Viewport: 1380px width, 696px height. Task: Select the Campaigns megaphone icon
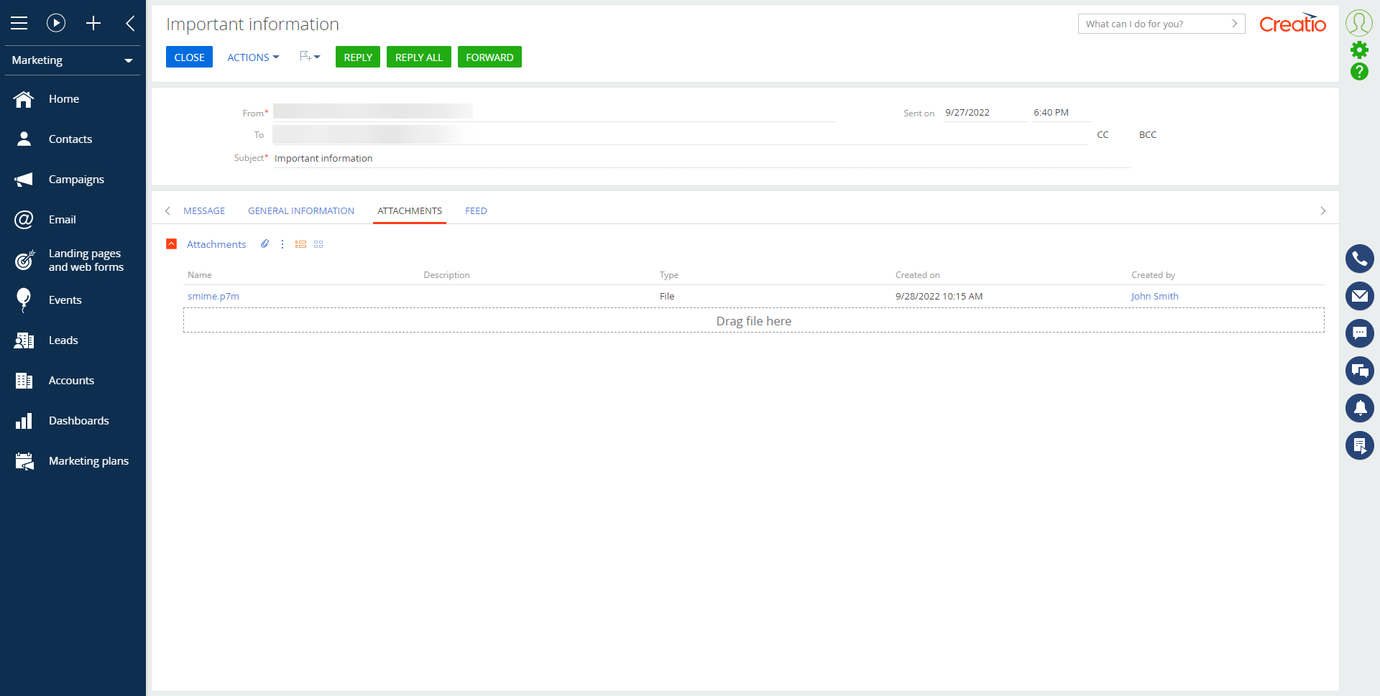click(x=24, y=179)
